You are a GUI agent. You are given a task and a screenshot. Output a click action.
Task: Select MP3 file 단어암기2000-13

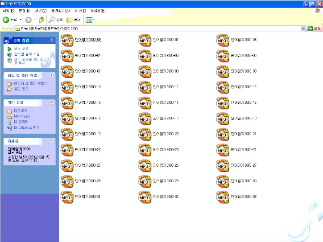tap(81, 103)
